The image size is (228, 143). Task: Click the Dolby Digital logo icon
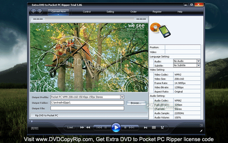pyautogui.click(x=35, y=128)
